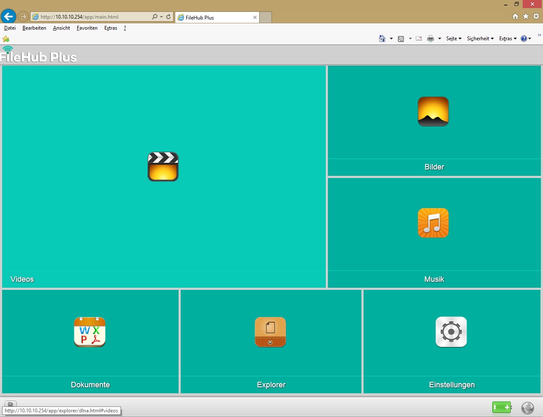Click the printer icon in command bar
Image resolution: width=543 pixels, height=417 pixels.
click(431, 39)
